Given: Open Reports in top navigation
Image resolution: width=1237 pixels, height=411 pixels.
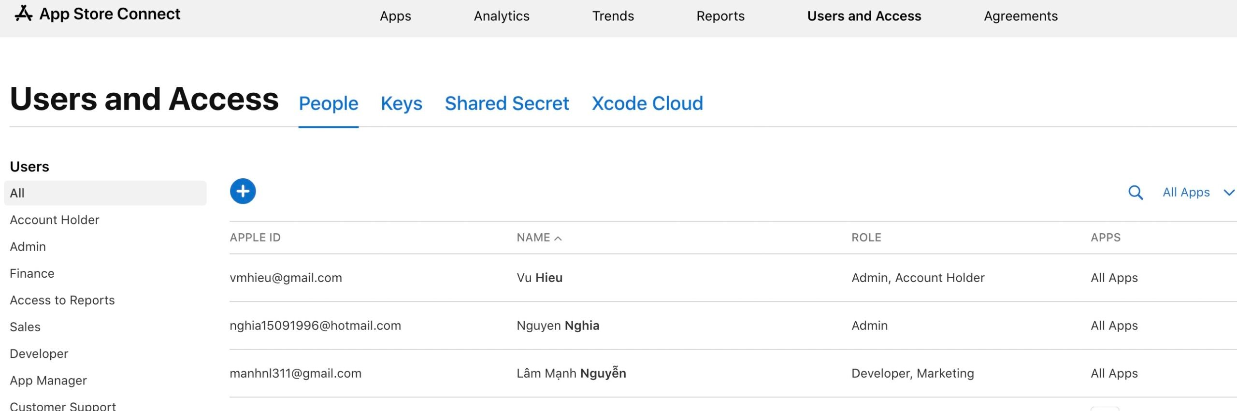Looking at the screenshot, I should tap(720, 16).
